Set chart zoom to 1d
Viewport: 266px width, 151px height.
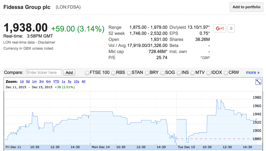(22, 81)
